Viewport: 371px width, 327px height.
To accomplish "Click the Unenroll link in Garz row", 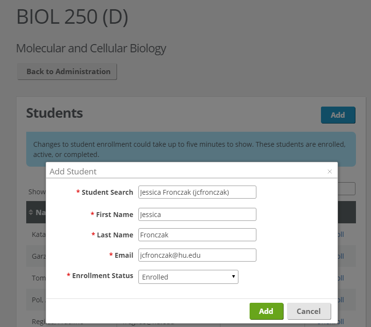I will coord(341,256).
